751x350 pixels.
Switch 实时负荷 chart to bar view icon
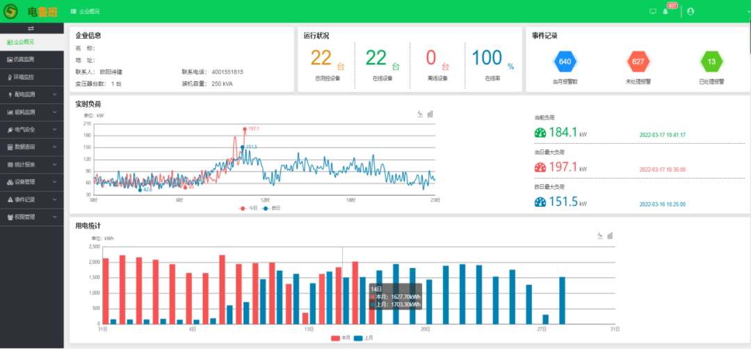click(430, 114)
